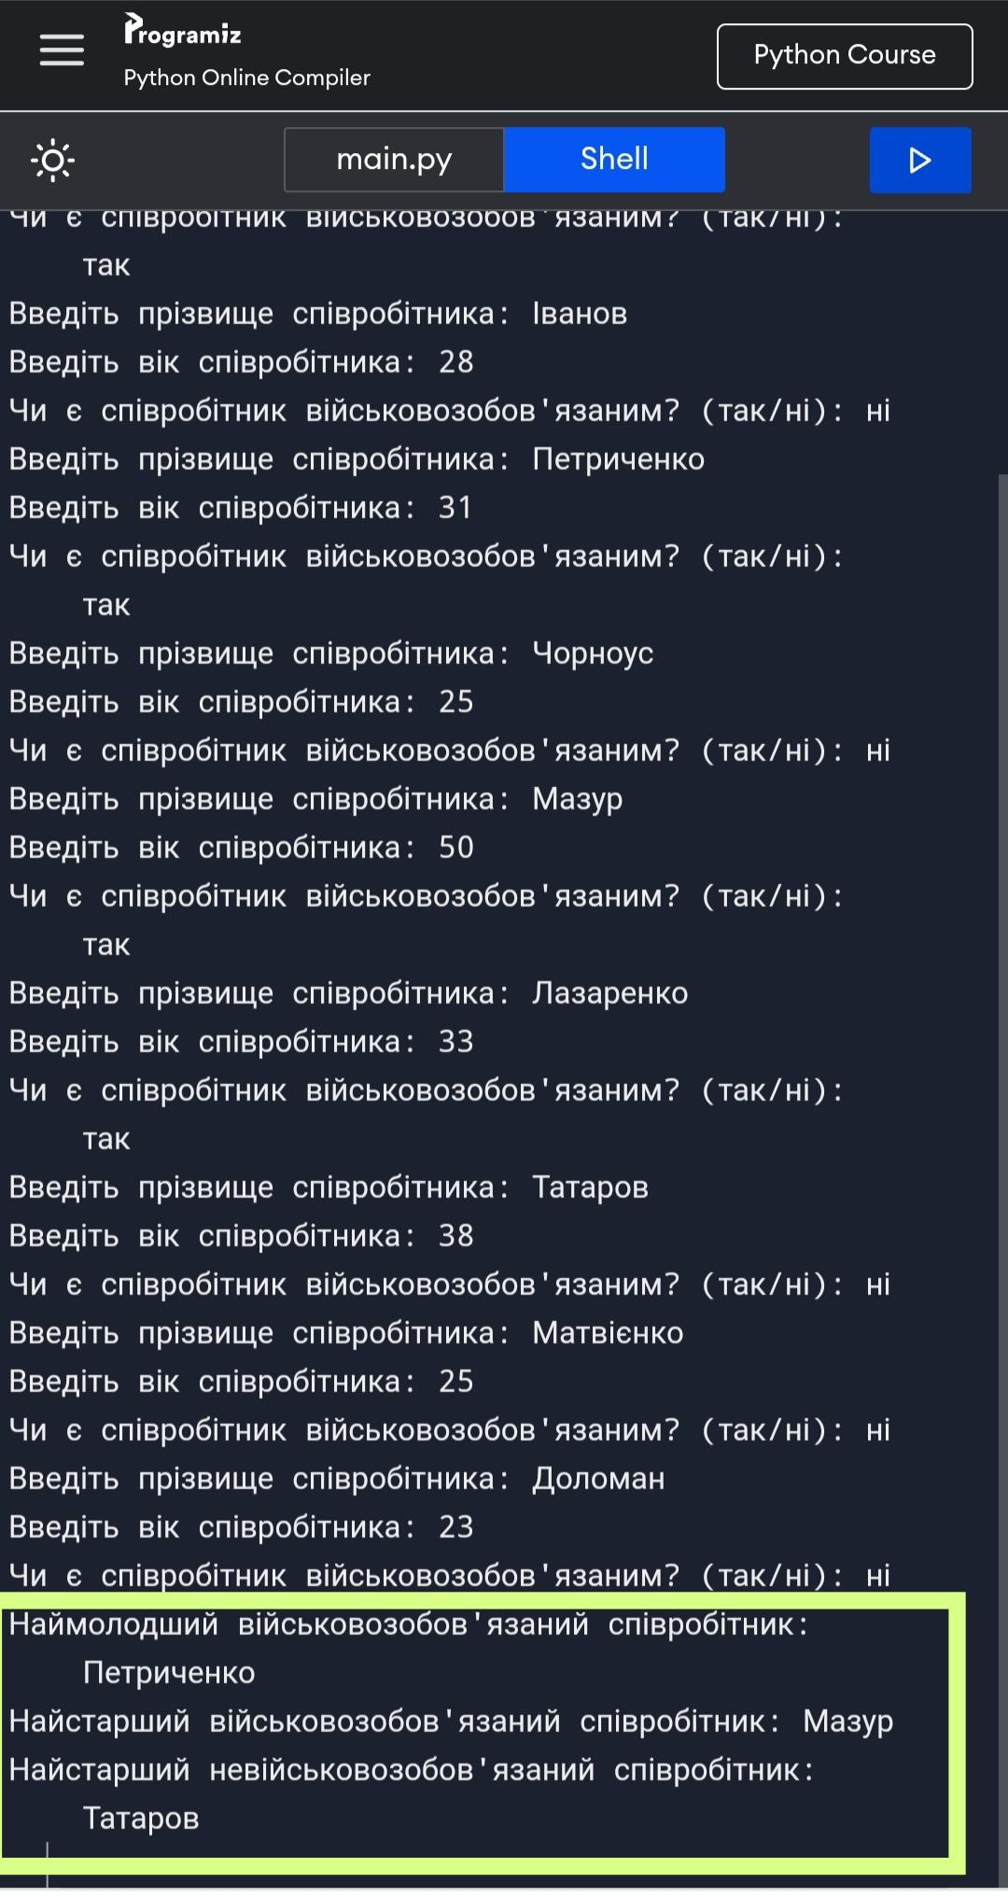Click the Наймолодший військовозобов'язаний result line

pyautogui.click(x=408, y=1624)
